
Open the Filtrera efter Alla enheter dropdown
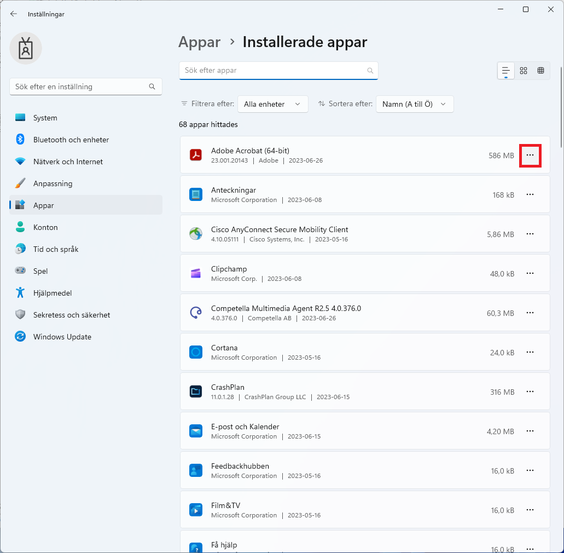pos(272,104)
